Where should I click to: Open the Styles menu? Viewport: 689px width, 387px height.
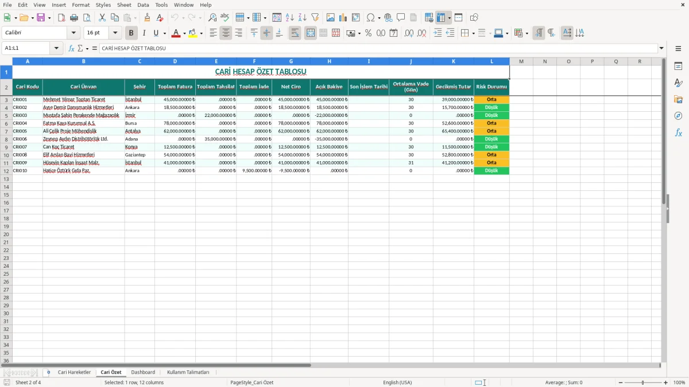pyautogui.click(x=103, y=5)
